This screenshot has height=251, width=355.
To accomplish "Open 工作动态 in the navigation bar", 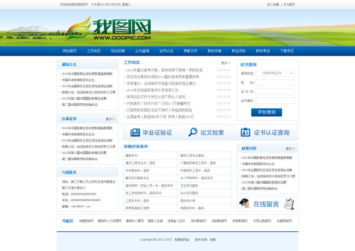I will (94, 51).
